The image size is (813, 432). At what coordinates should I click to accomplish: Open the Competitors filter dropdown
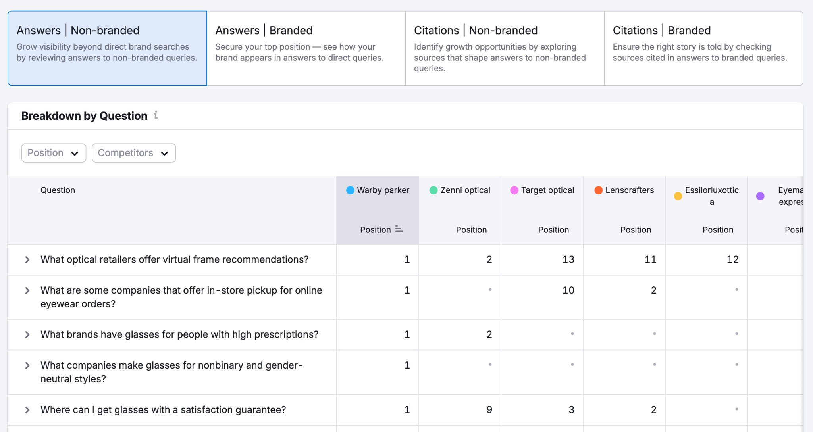click(x=133, y=153)
